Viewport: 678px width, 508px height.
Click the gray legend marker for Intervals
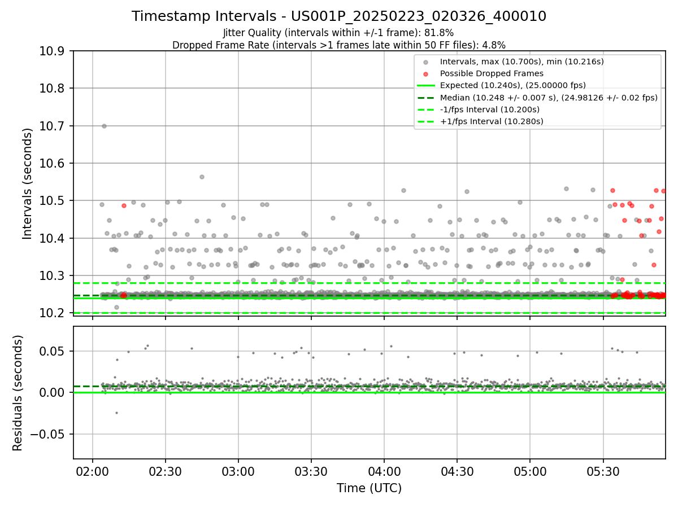425,62
